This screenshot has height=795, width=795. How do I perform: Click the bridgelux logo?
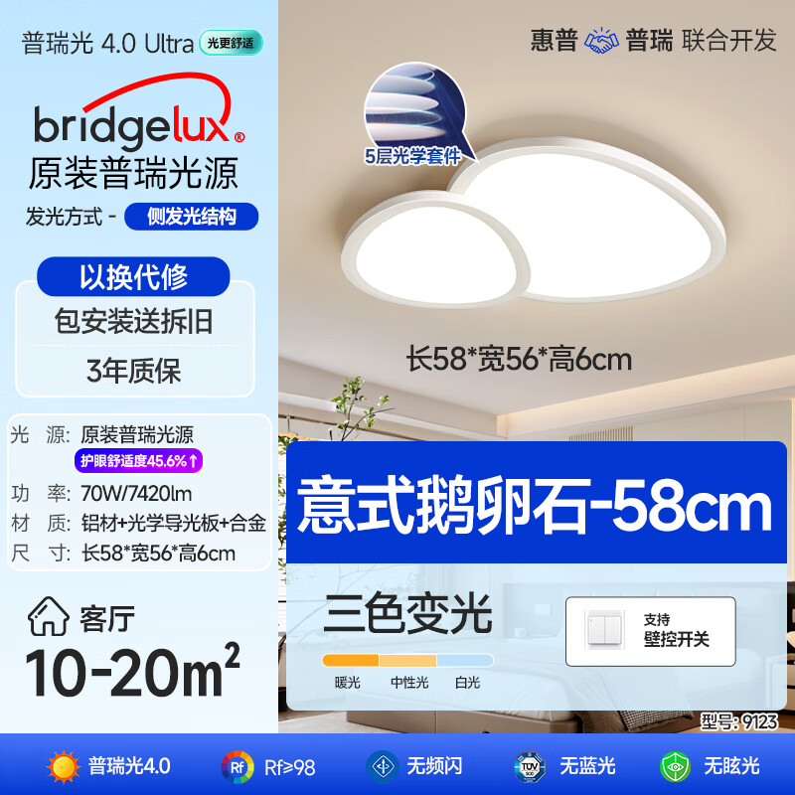(x=138, y=111)
